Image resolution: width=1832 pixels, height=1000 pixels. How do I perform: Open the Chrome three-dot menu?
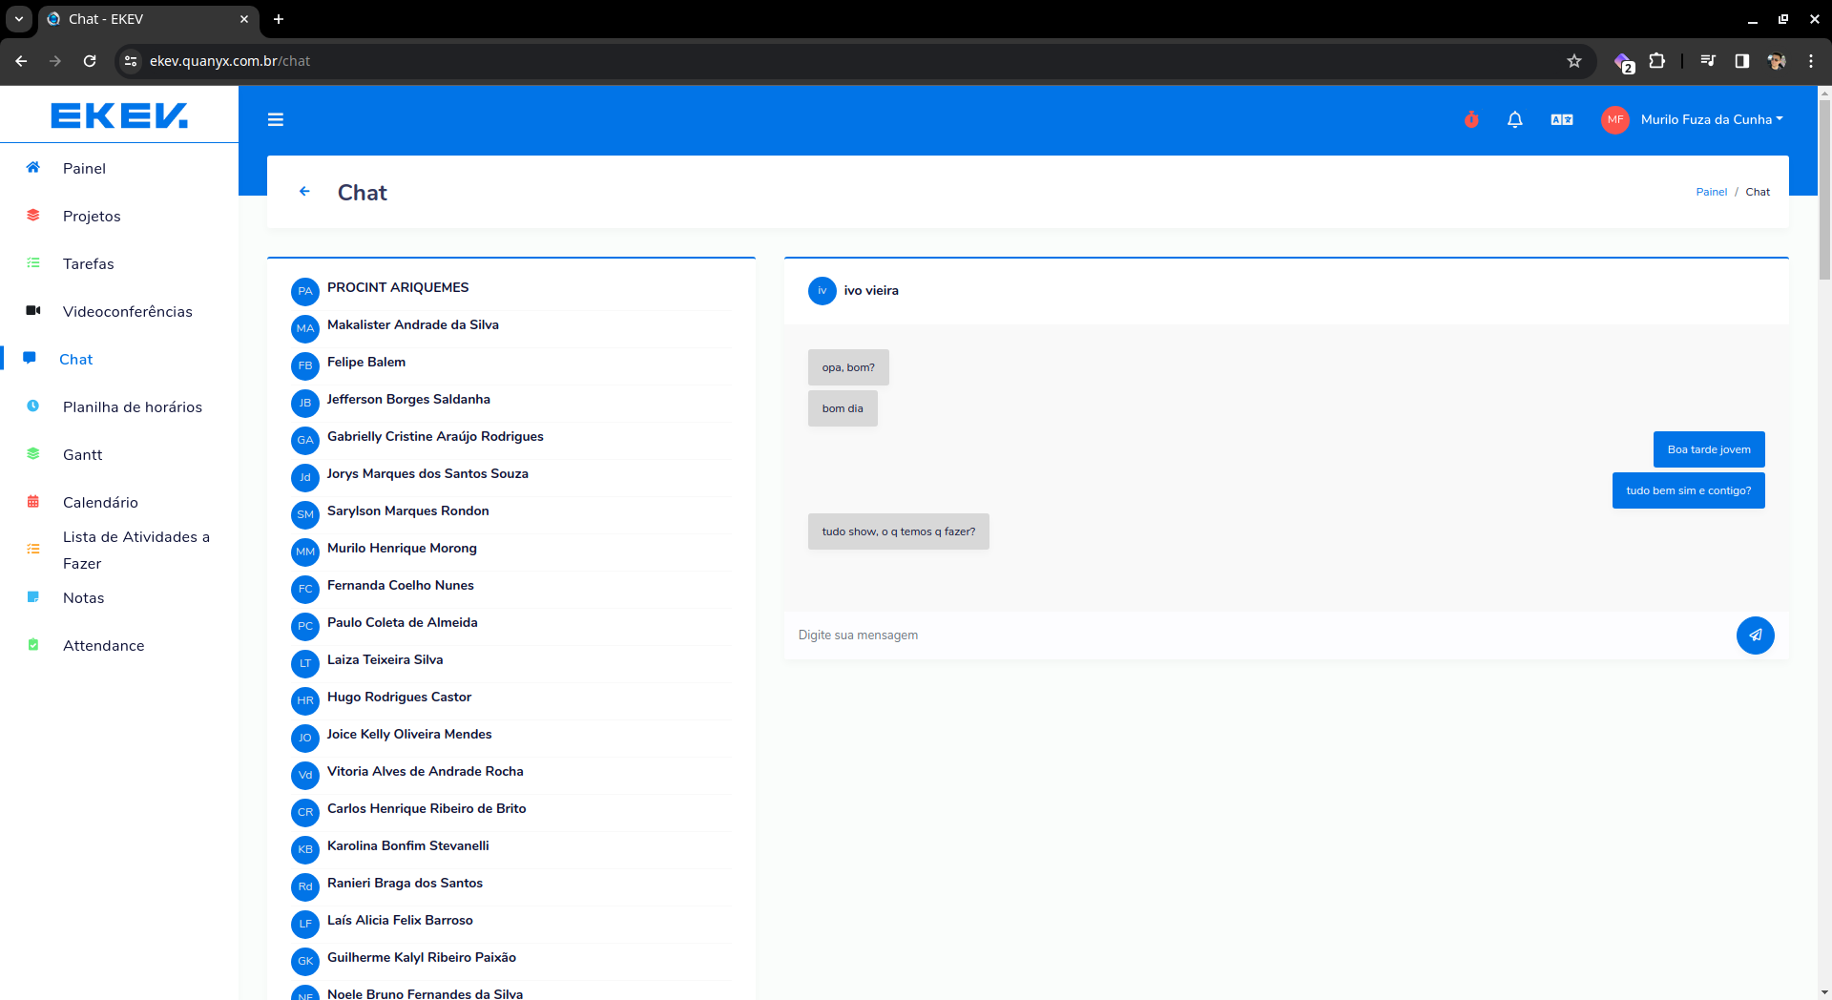click(x=1811, y=61)
